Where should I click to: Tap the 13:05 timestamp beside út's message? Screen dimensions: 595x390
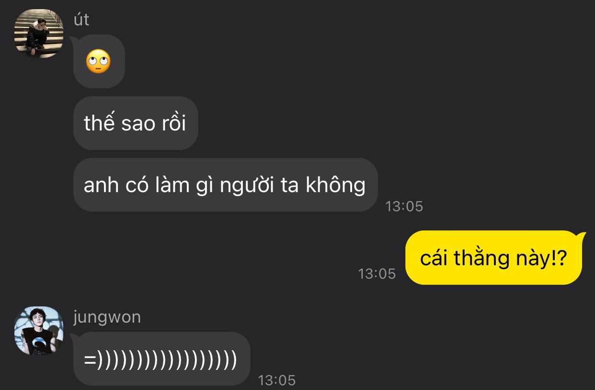click(x=404, y=206)
